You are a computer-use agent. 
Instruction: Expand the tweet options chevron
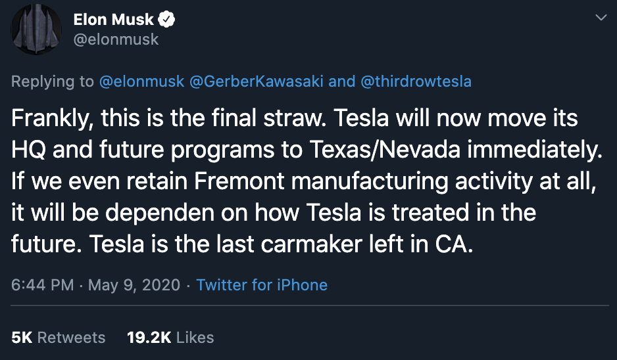[601, 18]
